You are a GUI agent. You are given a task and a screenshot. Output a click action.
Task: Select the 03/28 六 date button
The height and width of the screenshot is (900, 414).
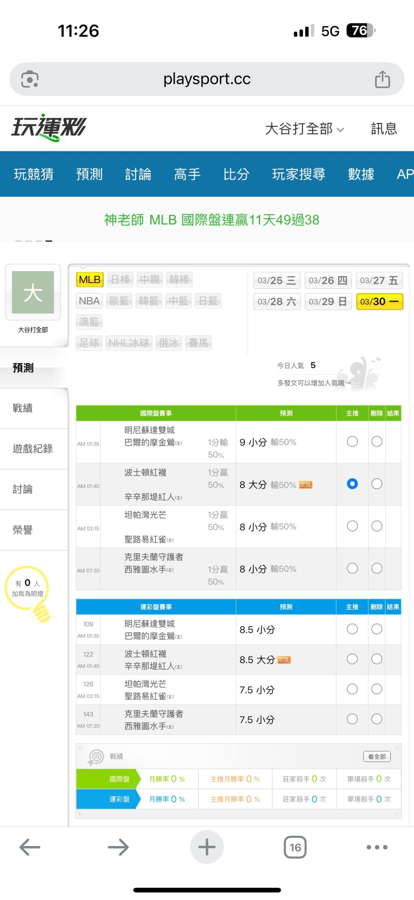tap(277, 301)
